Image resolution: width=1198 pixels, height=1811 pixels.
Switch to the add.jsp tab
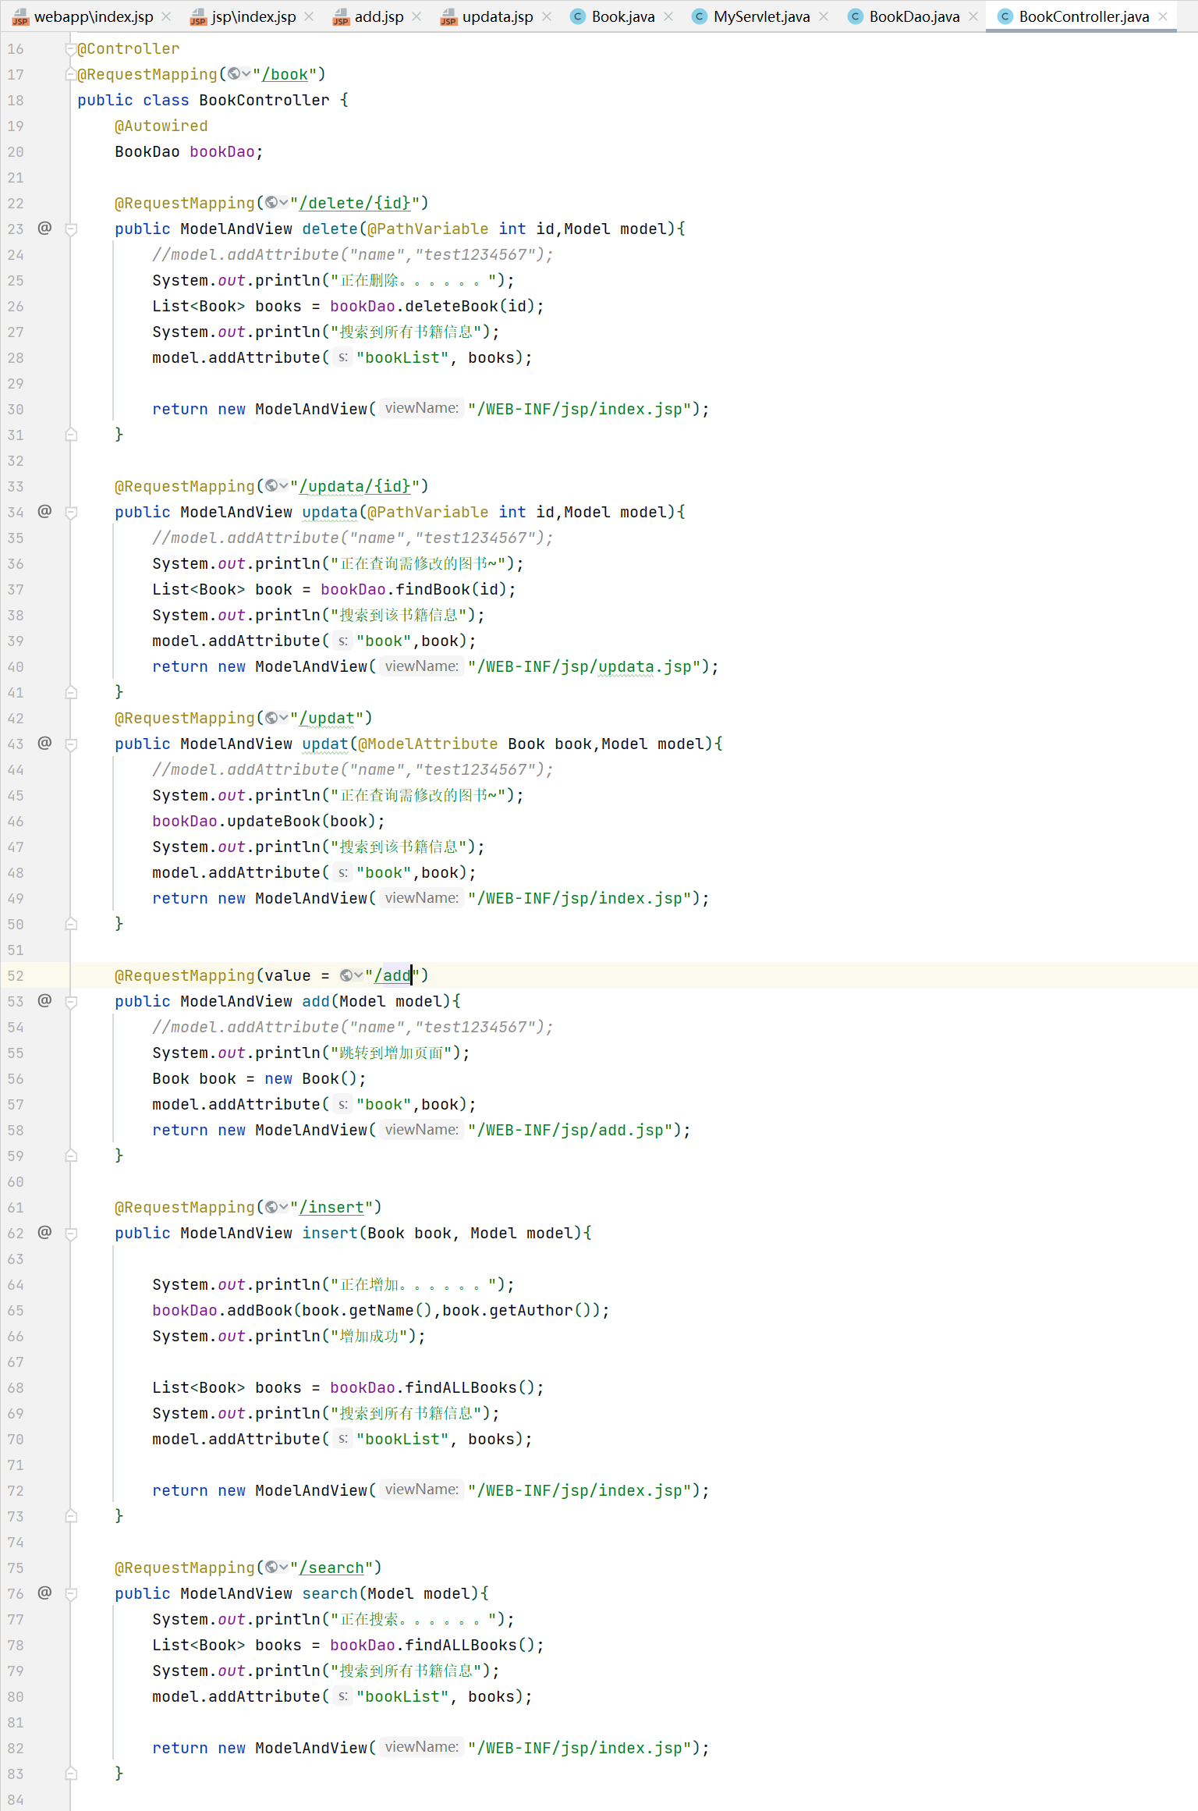tap(379, 16)
